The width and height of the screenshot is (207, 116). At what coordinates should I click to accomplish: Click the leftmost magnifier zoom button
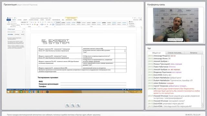tap(67, 105)
